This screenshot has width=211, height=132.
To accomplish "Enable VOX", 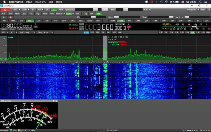I will [x=52, y=14].
